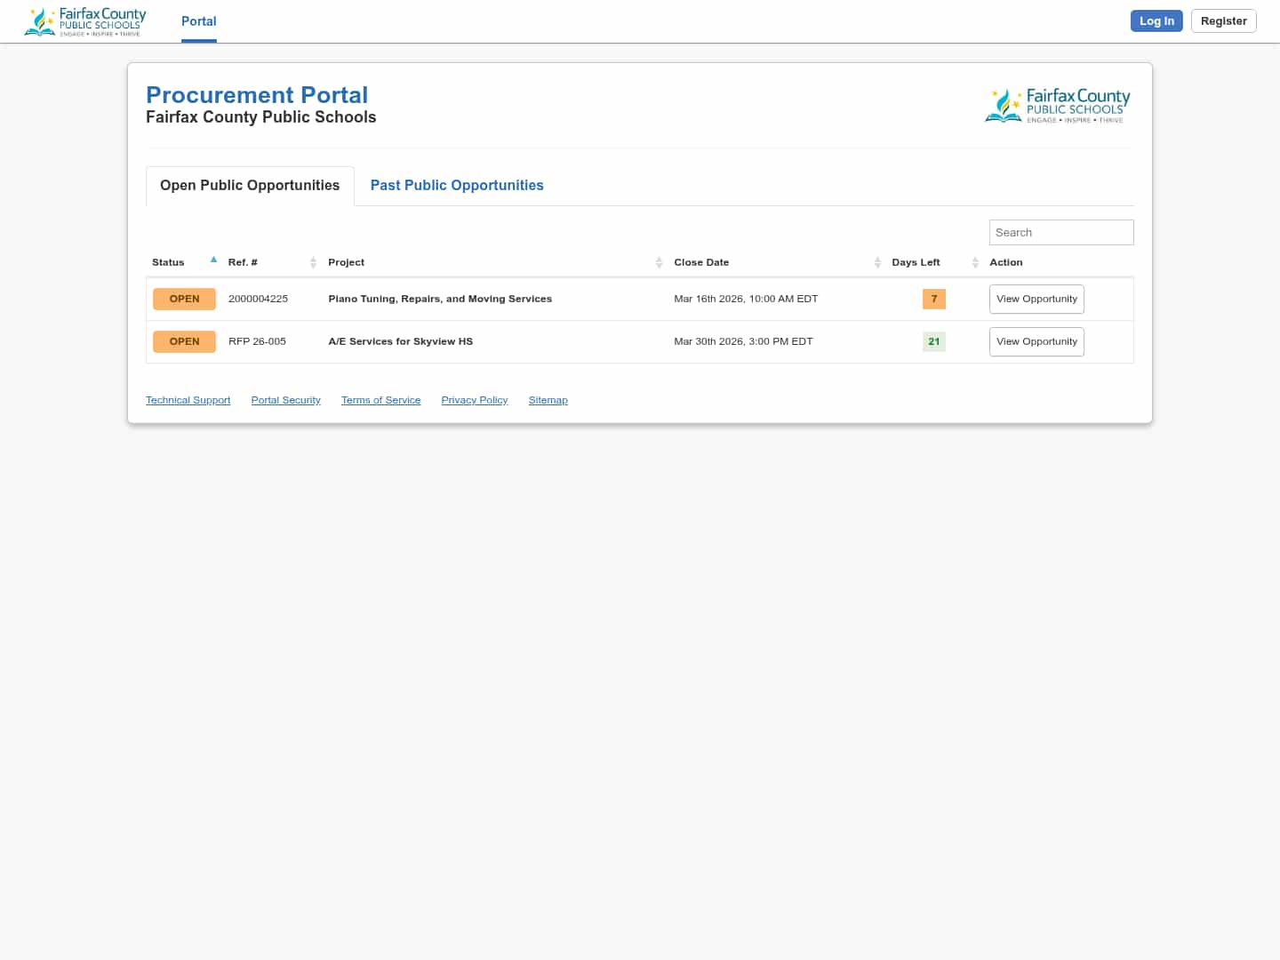Open the Technical Support link
Image resolution: width=1280 pixels, height=960 pixels.
[x=188, y=401]
